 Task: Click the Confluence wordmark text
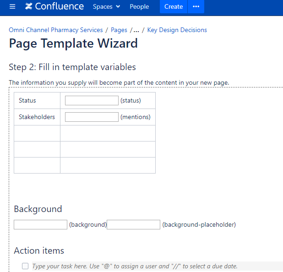coord(60,6)
